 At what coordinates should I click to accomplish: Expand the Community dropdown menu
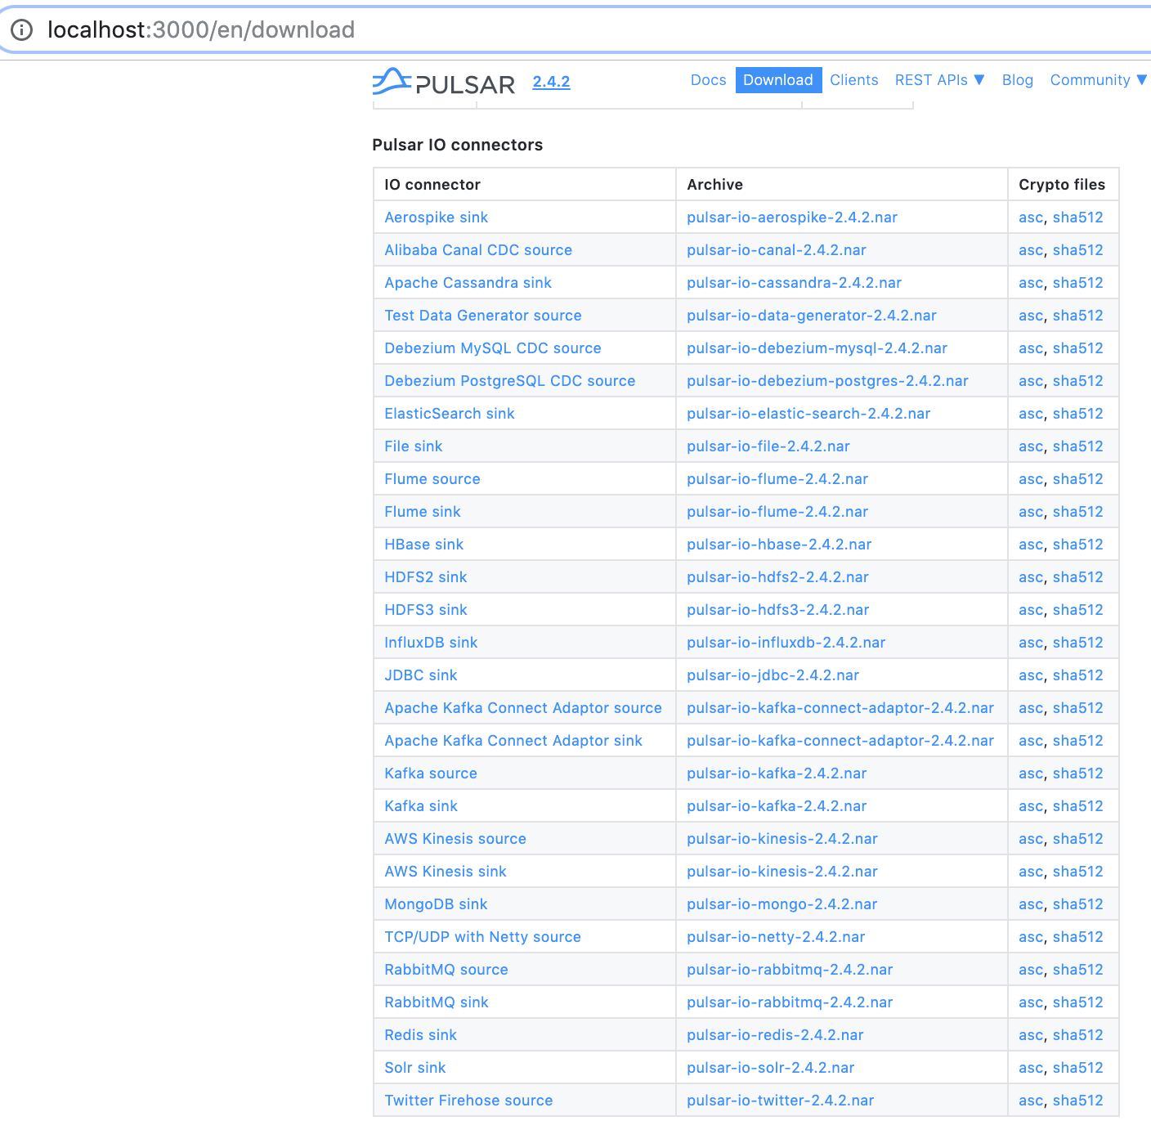coord(1098,80)
